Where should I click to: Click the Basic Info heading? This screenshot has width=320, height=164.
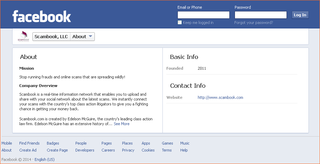184,57
